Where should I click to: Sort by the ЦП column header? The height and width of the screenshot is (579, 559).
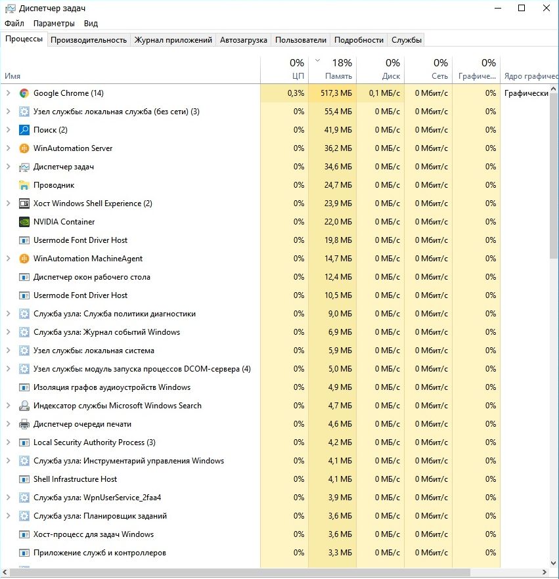click(284, 70)
